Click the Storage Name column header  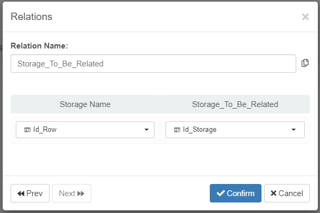(85, 104)
